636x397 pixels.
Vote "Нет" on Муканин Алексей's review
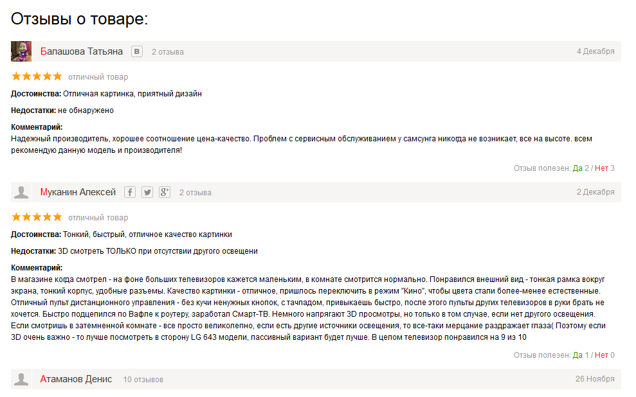coord(601,355)
